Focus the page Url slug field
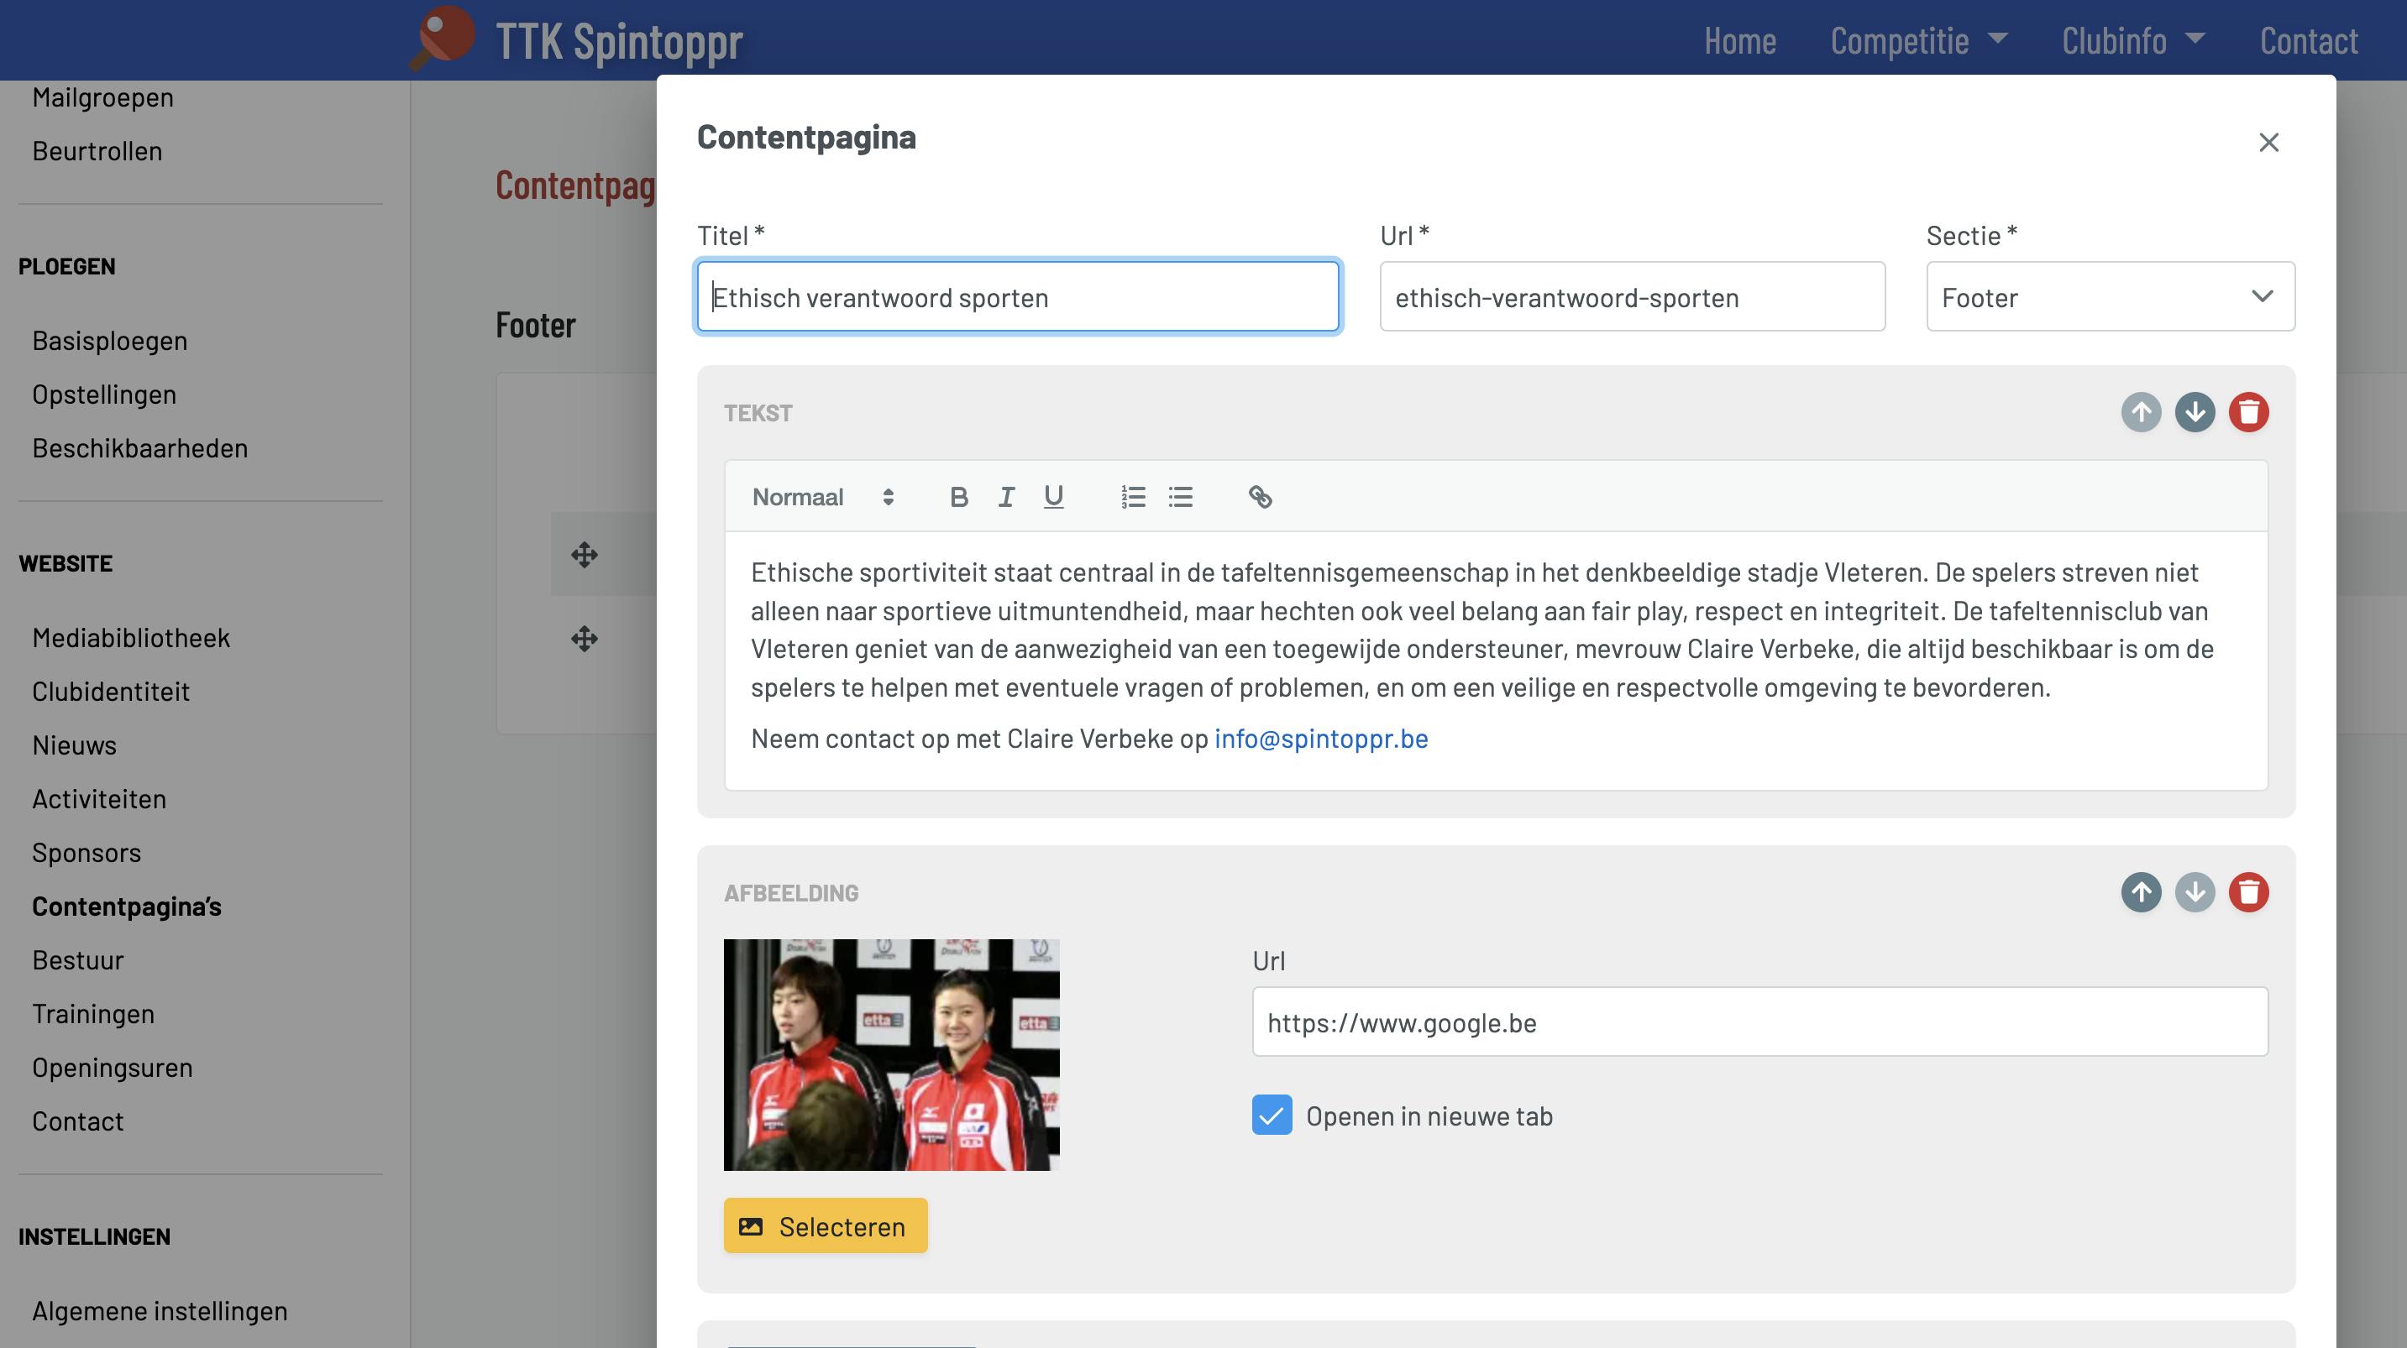2407x1348 pixels. (1633, 297)
